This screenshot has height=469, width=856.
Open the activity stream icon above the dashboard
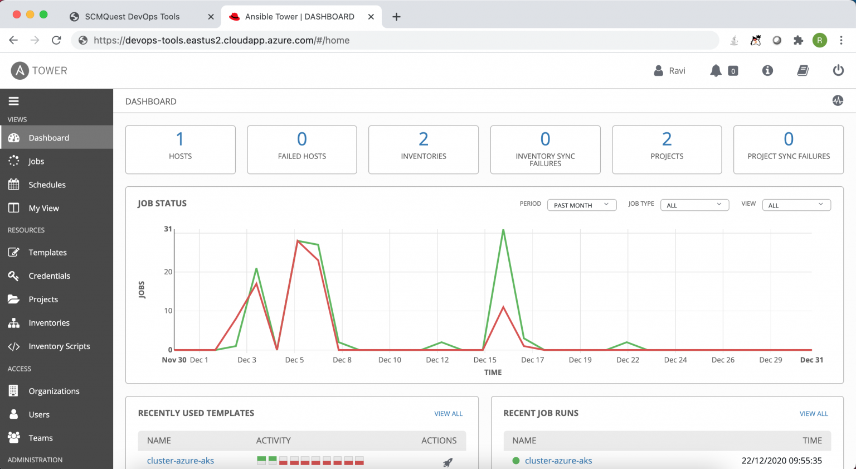838,101
